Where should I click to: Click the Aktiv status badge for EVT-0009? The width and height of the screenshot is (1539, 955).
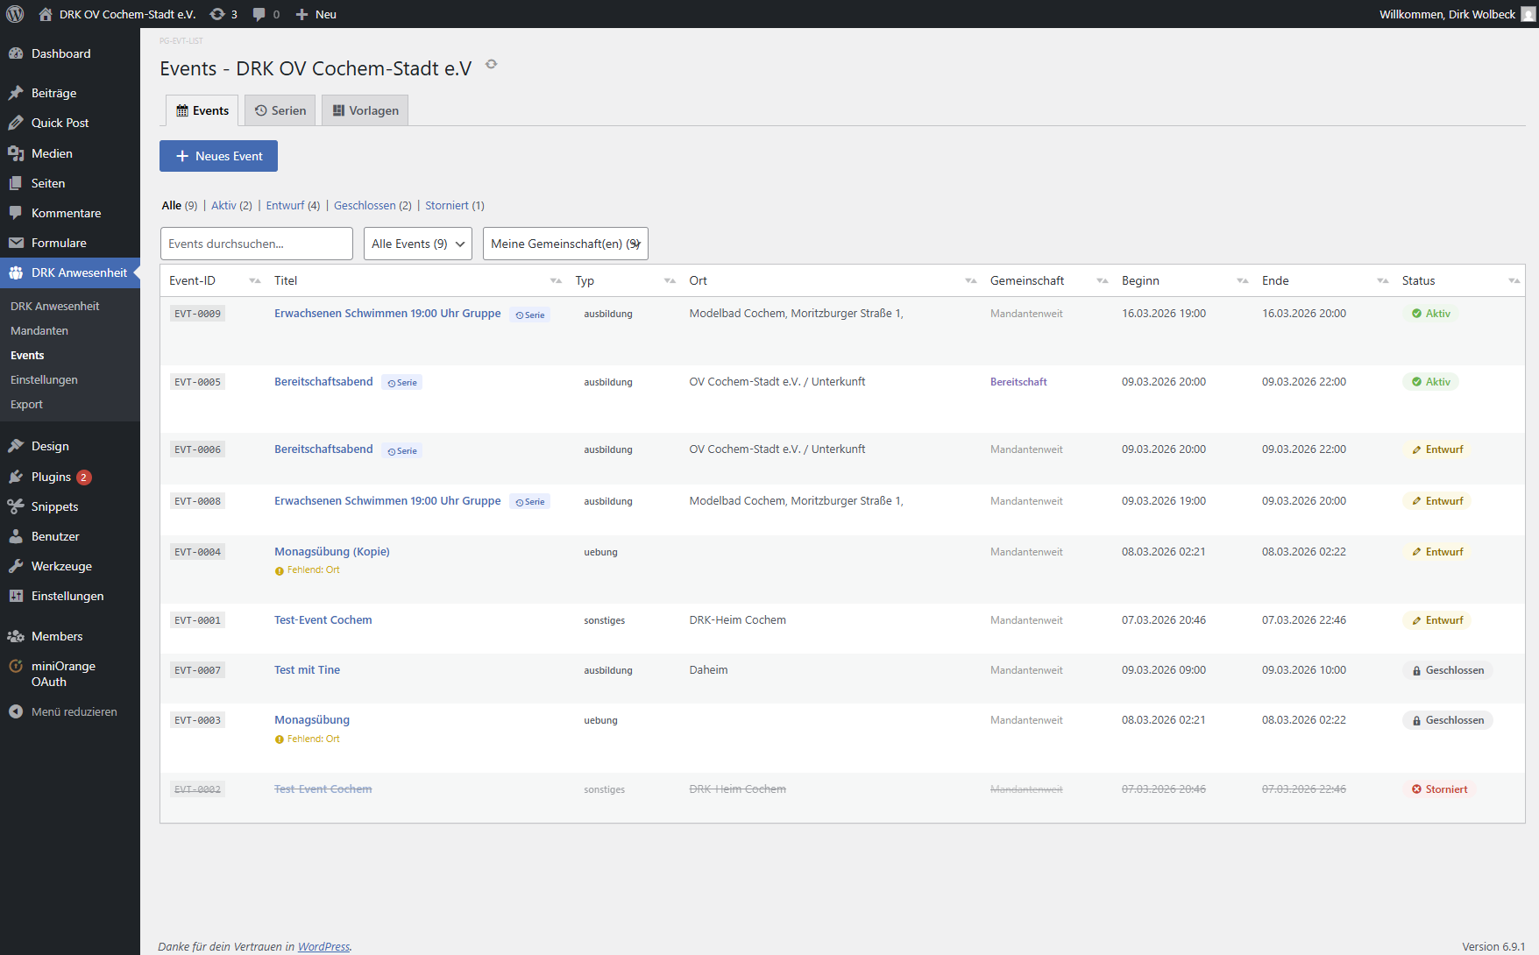click(x=1431, y=314)
